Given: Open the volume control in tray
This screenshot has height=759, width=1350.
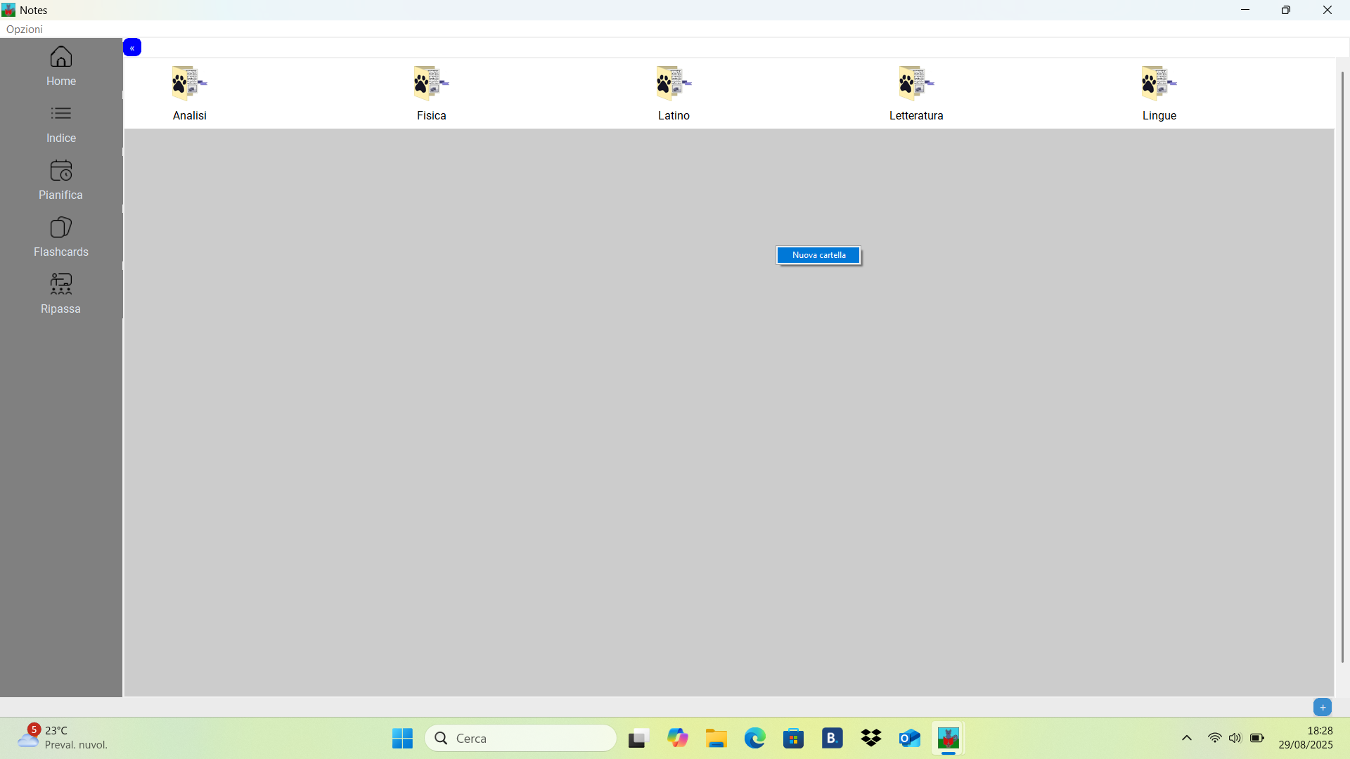Looking at the screenshot, I should tap(1235, 738).
